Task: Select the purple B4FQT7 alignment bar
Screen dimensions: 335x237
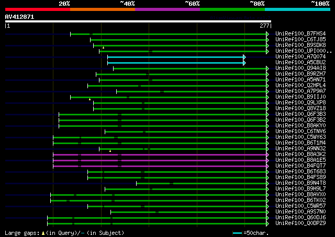Action: 160,166
